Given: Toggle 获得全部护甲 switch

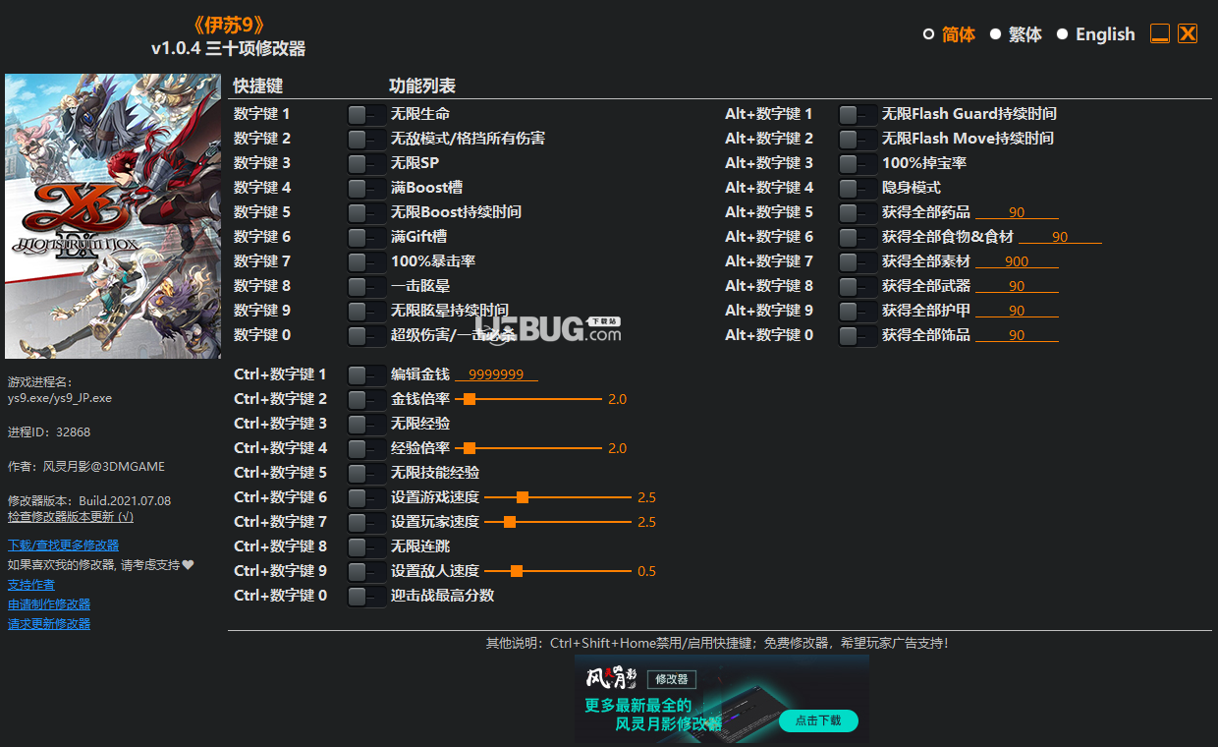Looking at the screenshot, I should [858, 312].
